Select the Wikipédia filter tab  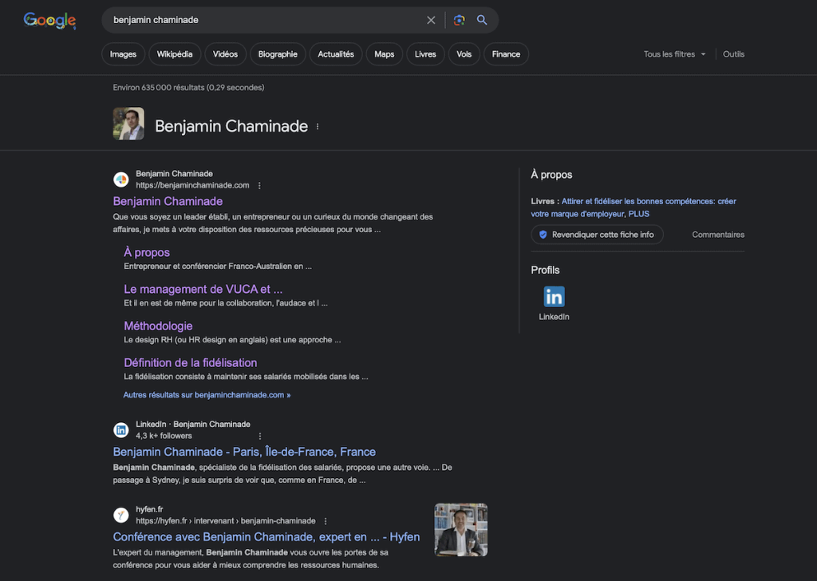click(175, 54)
